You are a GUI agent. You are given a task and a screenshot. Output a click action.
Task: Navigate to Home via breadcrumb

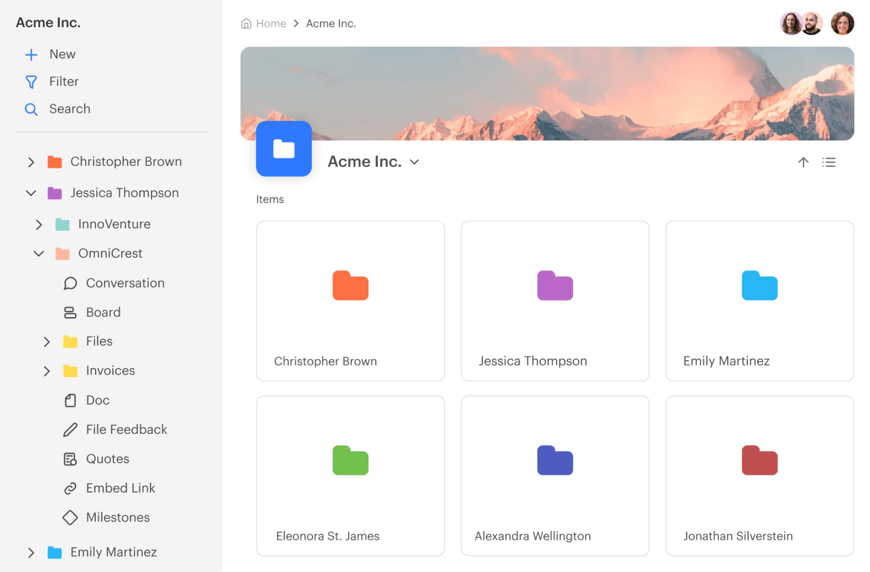(x=270, y=23)
